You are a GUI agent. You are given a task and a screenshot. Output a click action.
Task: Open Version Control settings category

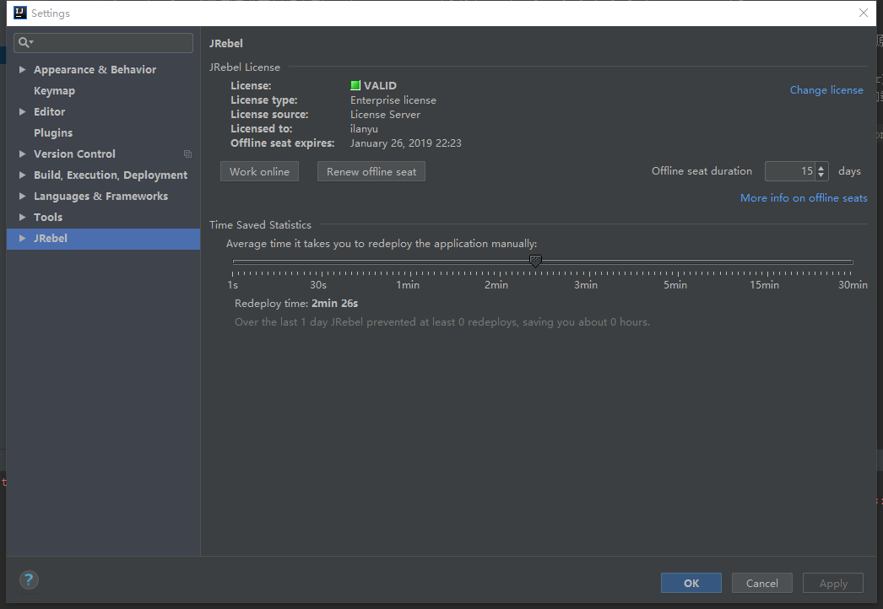tap(74, 154)
